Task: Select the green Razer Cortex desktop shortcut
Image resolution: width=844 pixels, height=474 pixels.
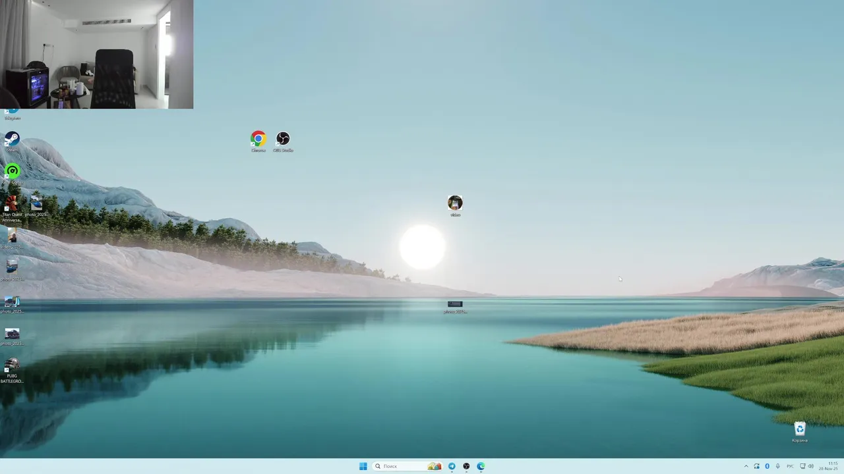Action: [12, 174]
